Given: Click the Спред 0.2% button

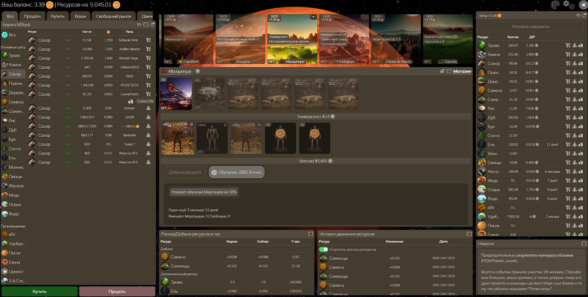Looking at the screenshot, I should tap(145, 101).
